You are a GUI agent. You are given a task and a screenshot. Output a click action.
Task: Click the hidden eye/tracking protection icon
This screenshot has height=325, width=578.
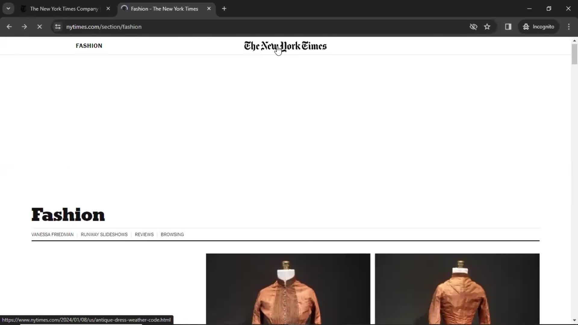click(473, 26)
